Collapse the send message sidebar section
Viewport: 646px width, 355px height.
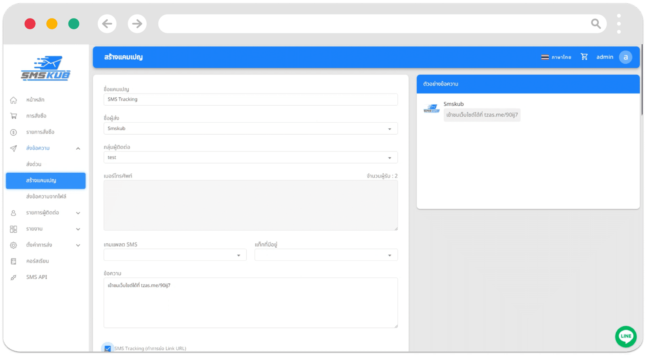coord(78,148)
